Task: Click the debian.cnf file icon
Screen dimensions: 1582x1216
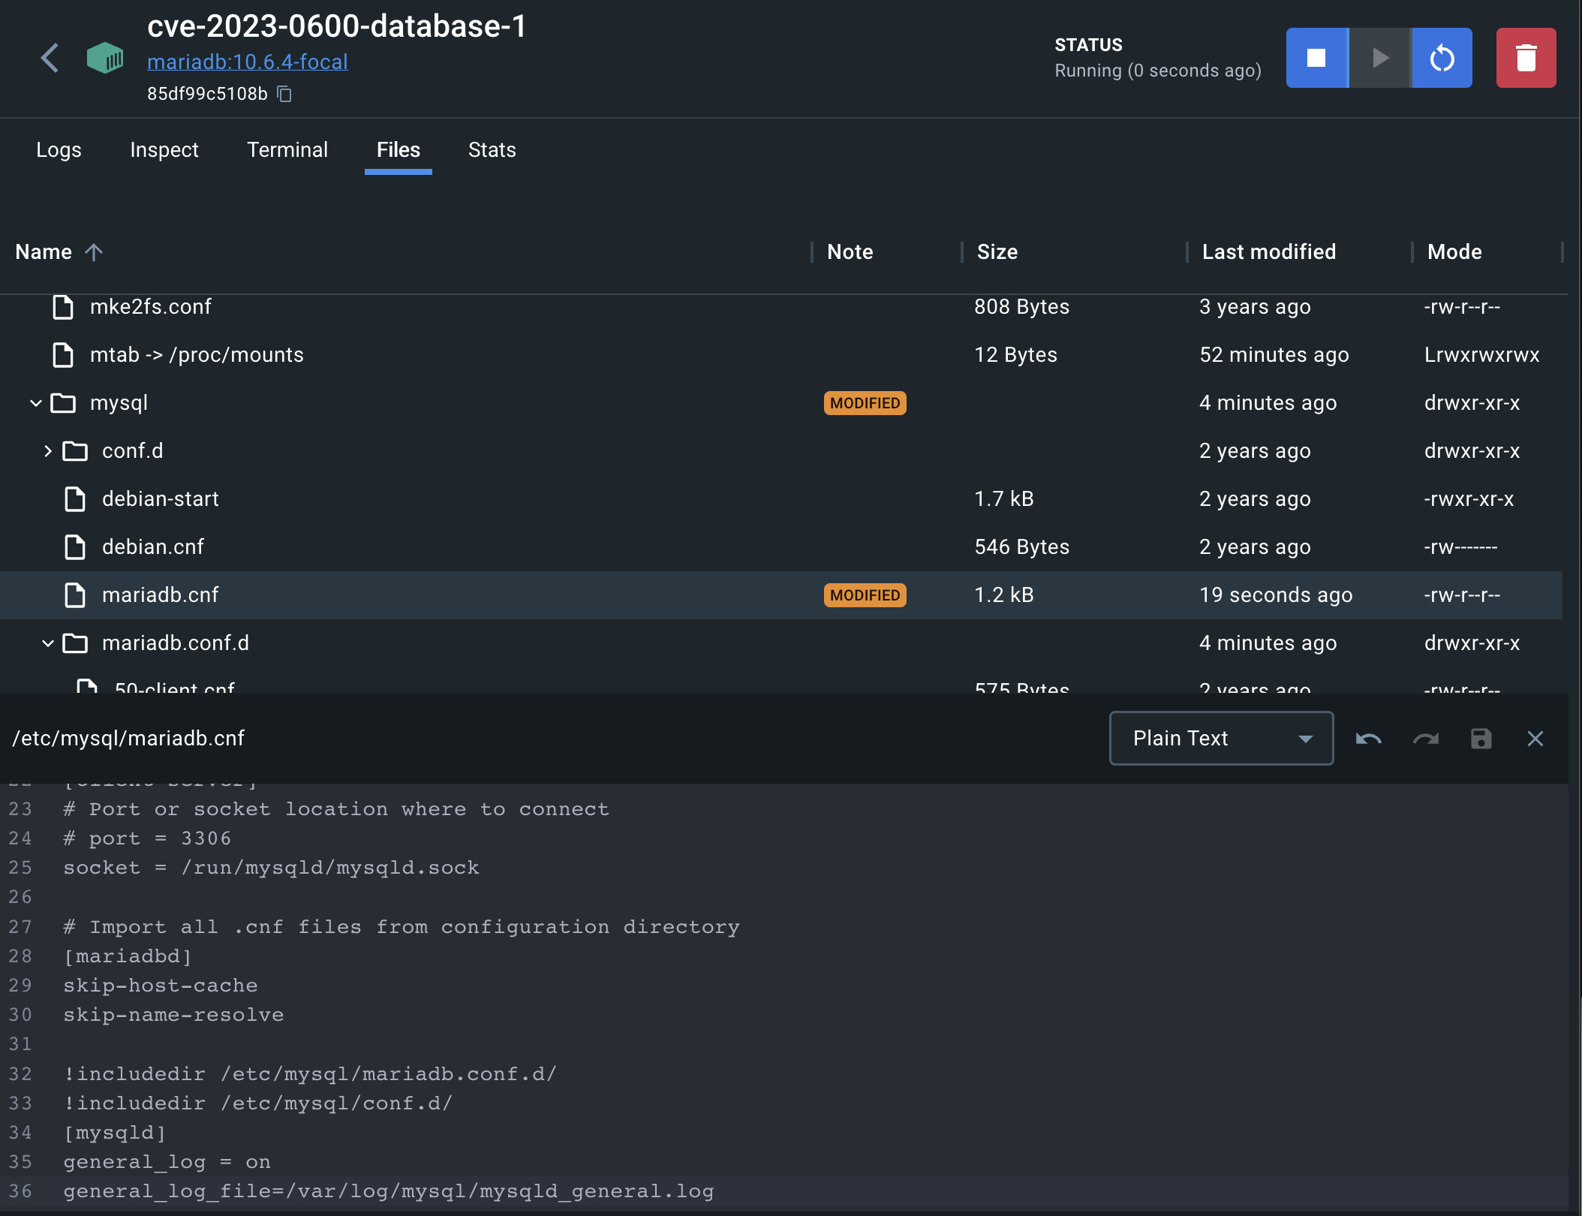Action: click(x=75, y=547)
